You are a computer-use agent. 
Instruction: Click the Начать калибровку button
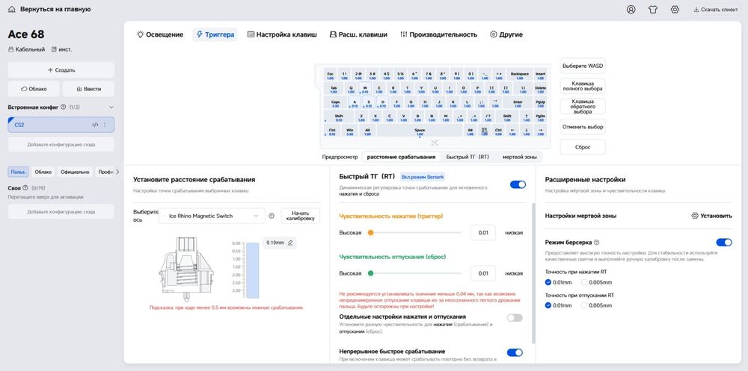coord(300,216)
